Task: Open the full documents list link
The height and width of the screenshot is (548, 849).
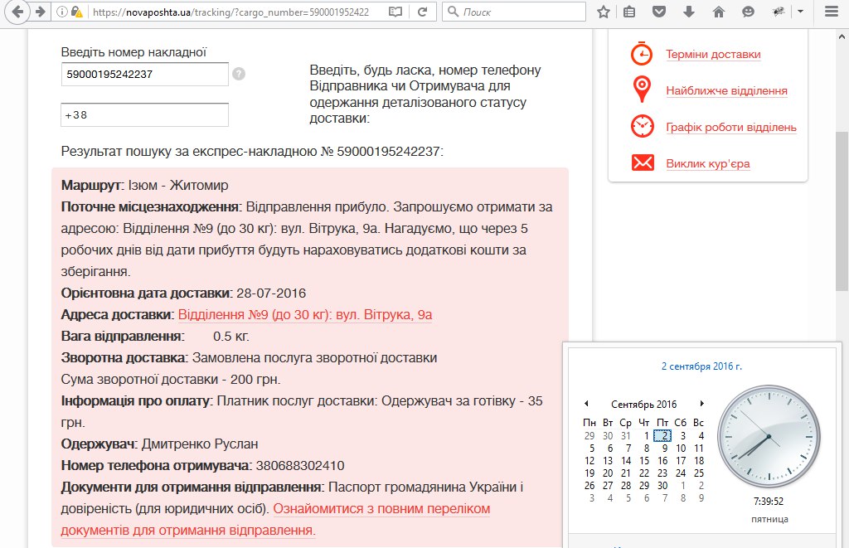Action: 275,519
